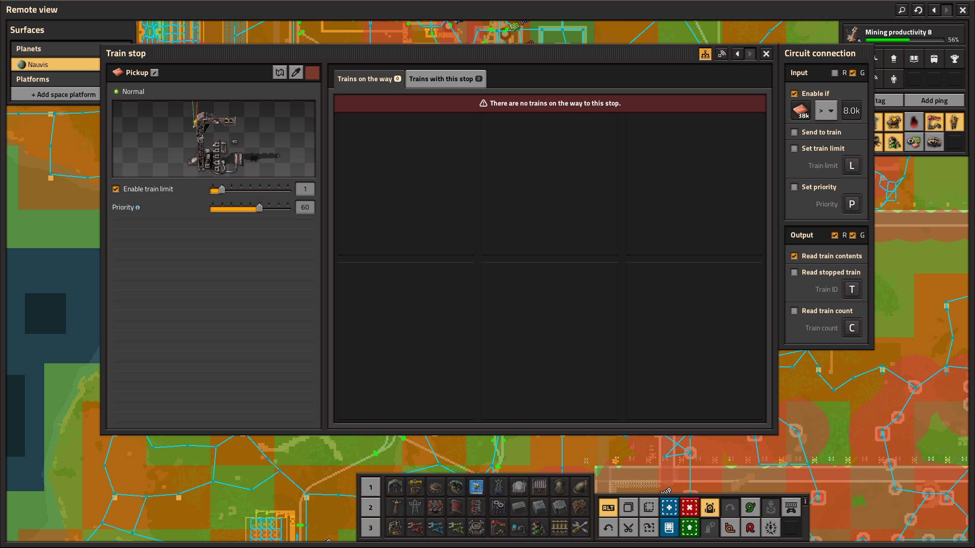Toggle ALT mode shortcut button
The image size is (975, 548).
tap(608, 507)
